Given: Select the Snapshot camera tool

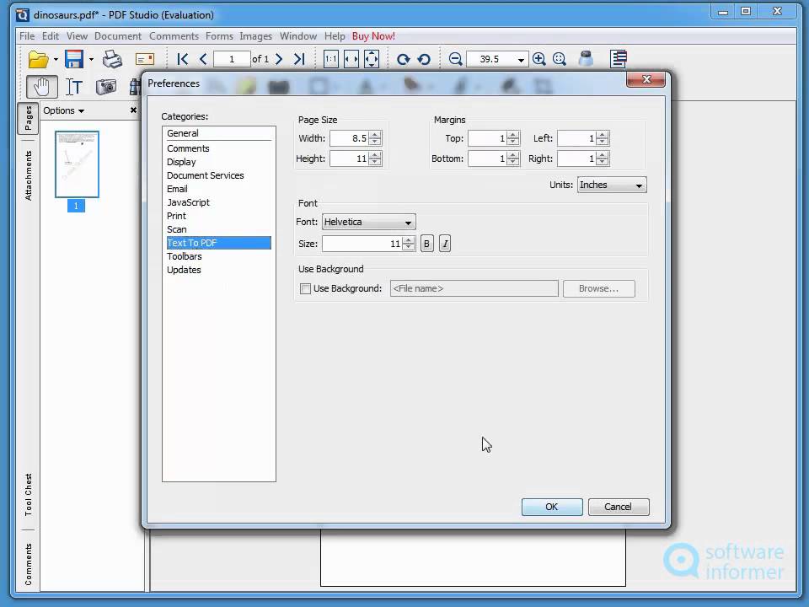Looking at the screenshot, I should pyautogui.click(x=106, y=87).
